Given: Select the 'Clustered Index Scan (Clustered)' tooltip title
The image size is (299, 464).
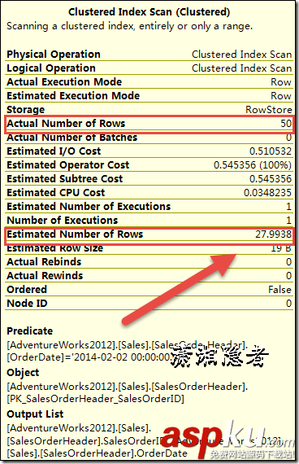Looking at the screenshot, I should 149,12.
